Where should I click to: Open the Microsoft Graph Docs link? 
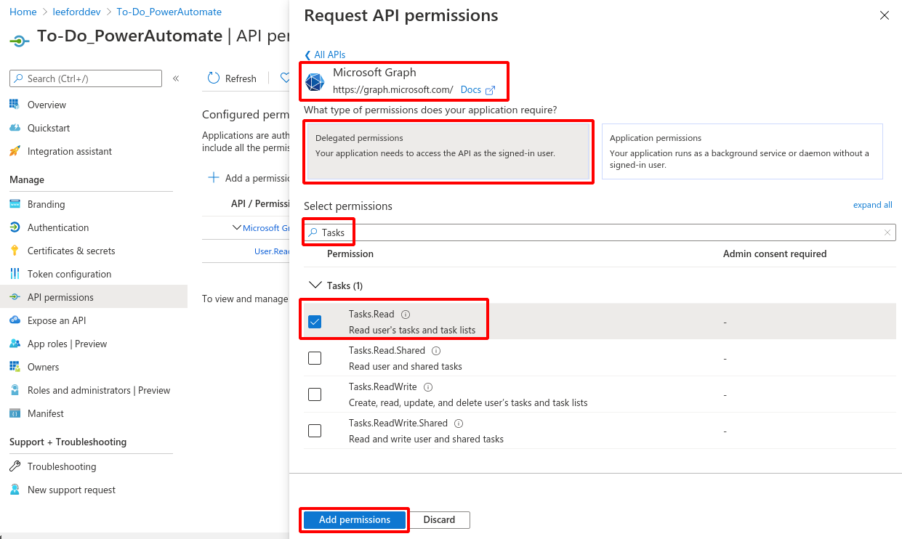pos(478,90)
